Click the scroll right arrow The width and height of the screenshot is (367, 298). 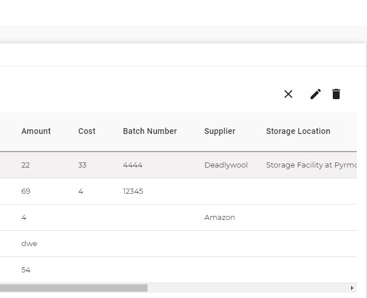pos(352,288)
